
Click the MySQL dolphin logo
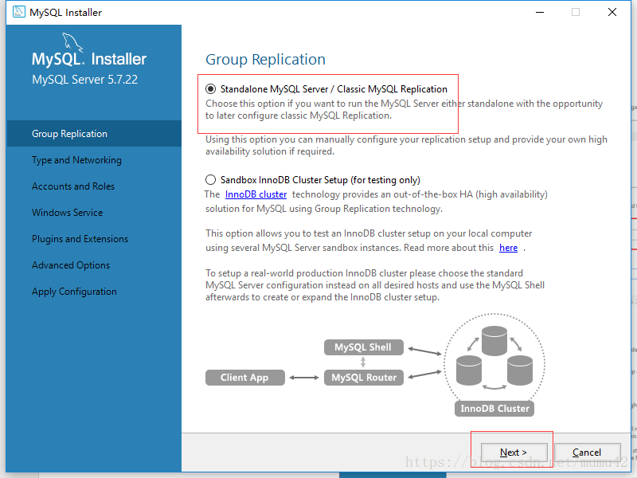point(72,43)
